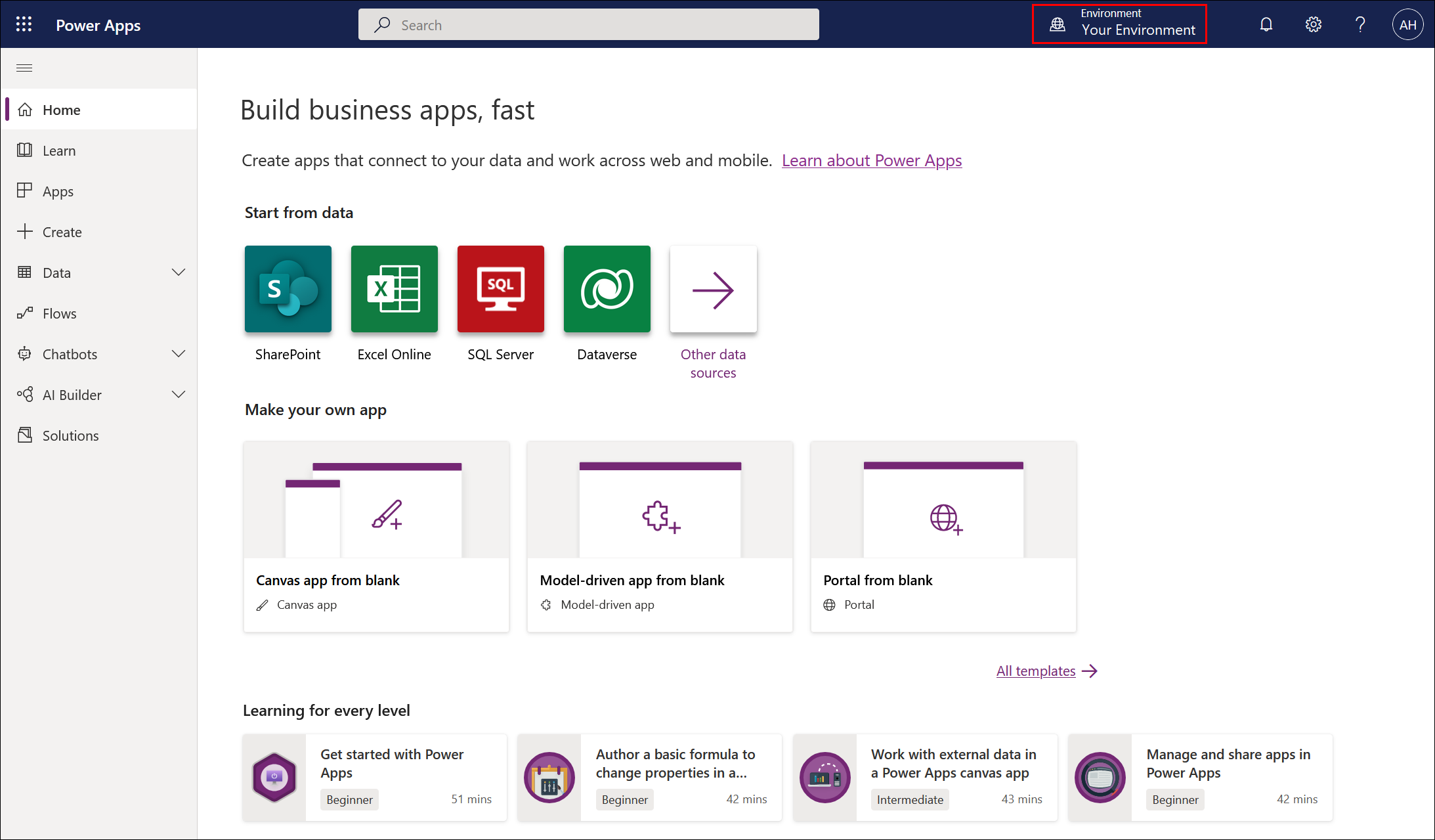This screenshot has height=840, width=1435.
Task: Click the Portal subtitle label
Action: (859, 605)
